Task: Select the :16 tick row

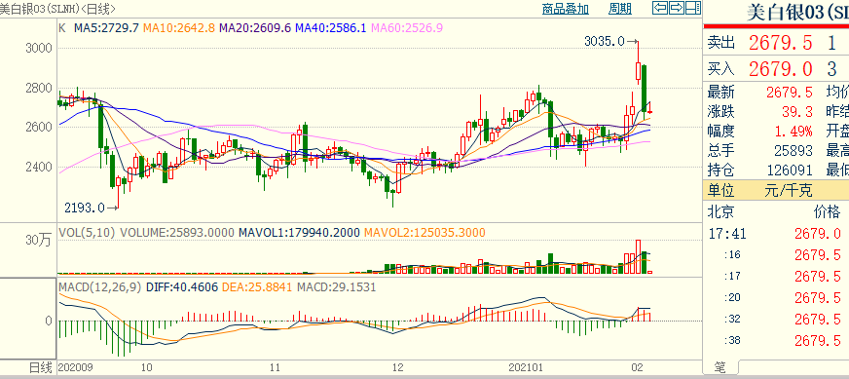Action: [x=776, y=255]
